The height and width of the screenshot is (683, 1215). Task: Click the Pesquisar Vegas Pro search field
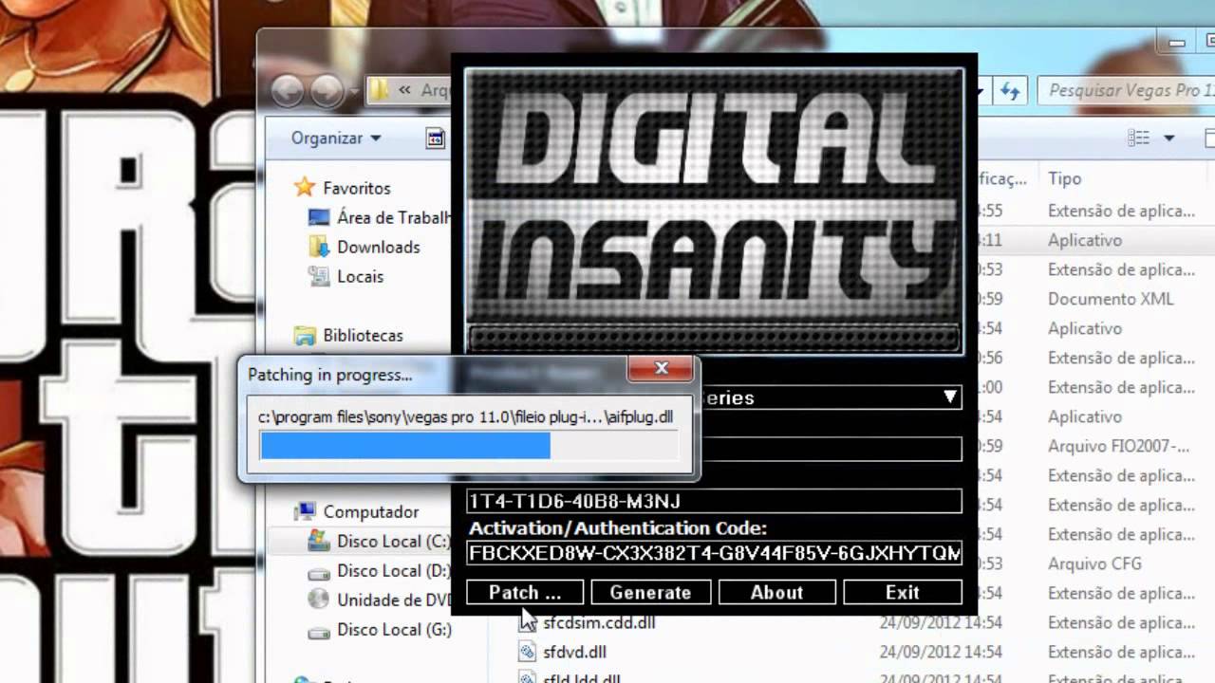click(1126, 91)
